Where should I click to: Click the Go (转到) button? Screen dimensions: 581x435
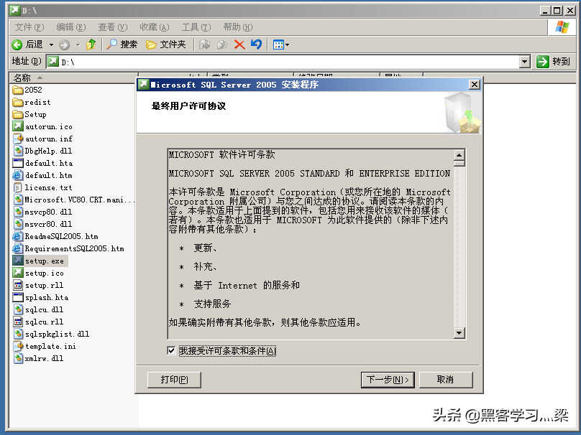pos(553,62)
